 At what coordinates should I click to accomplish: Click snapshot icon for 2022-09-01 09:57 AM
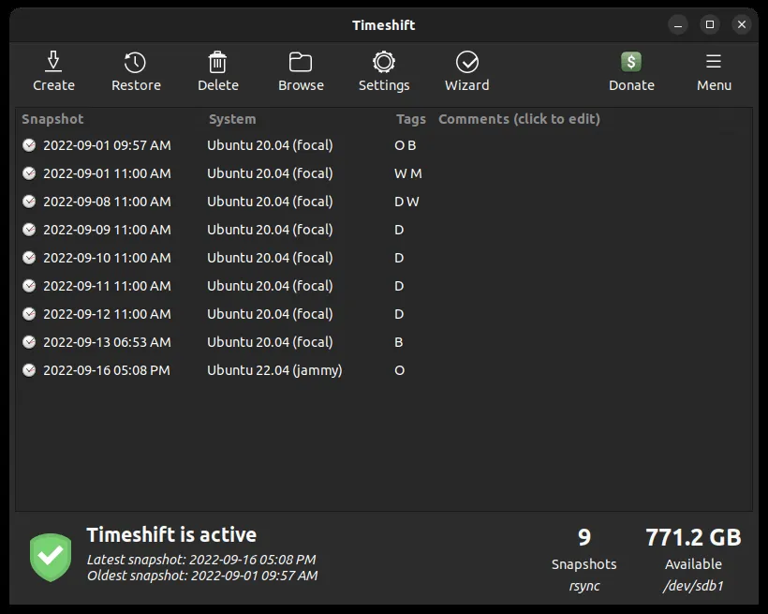[29, 145]
